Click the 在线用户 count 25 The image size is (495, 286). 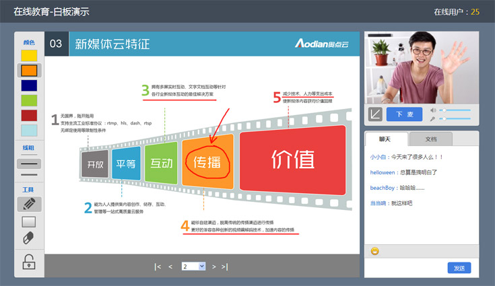(475, 12)
